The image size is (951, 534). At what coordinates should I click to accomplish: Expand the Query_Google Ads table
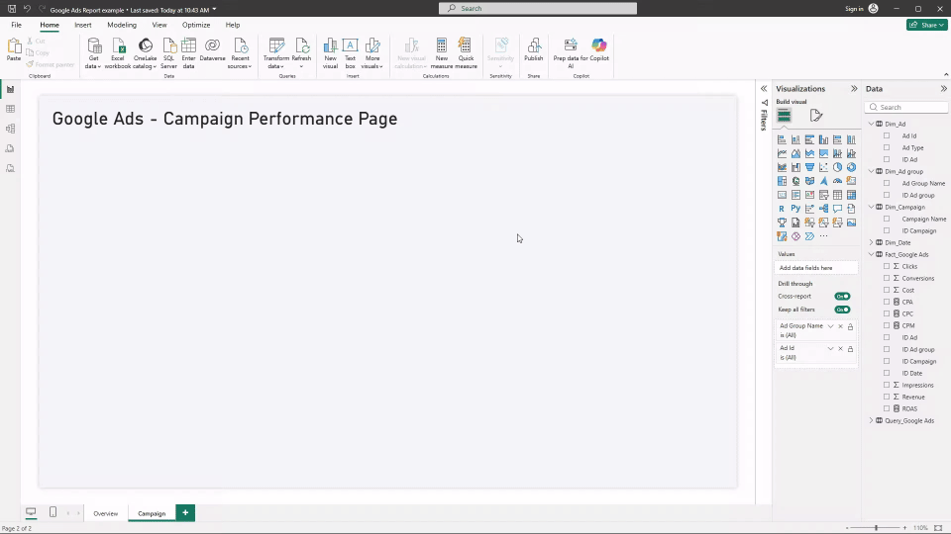point(872,421)
